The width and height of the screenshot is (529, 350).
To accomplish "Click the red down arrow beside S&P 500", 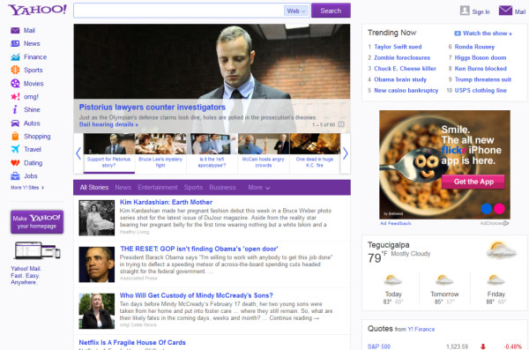I will click(x=483, y=346).
